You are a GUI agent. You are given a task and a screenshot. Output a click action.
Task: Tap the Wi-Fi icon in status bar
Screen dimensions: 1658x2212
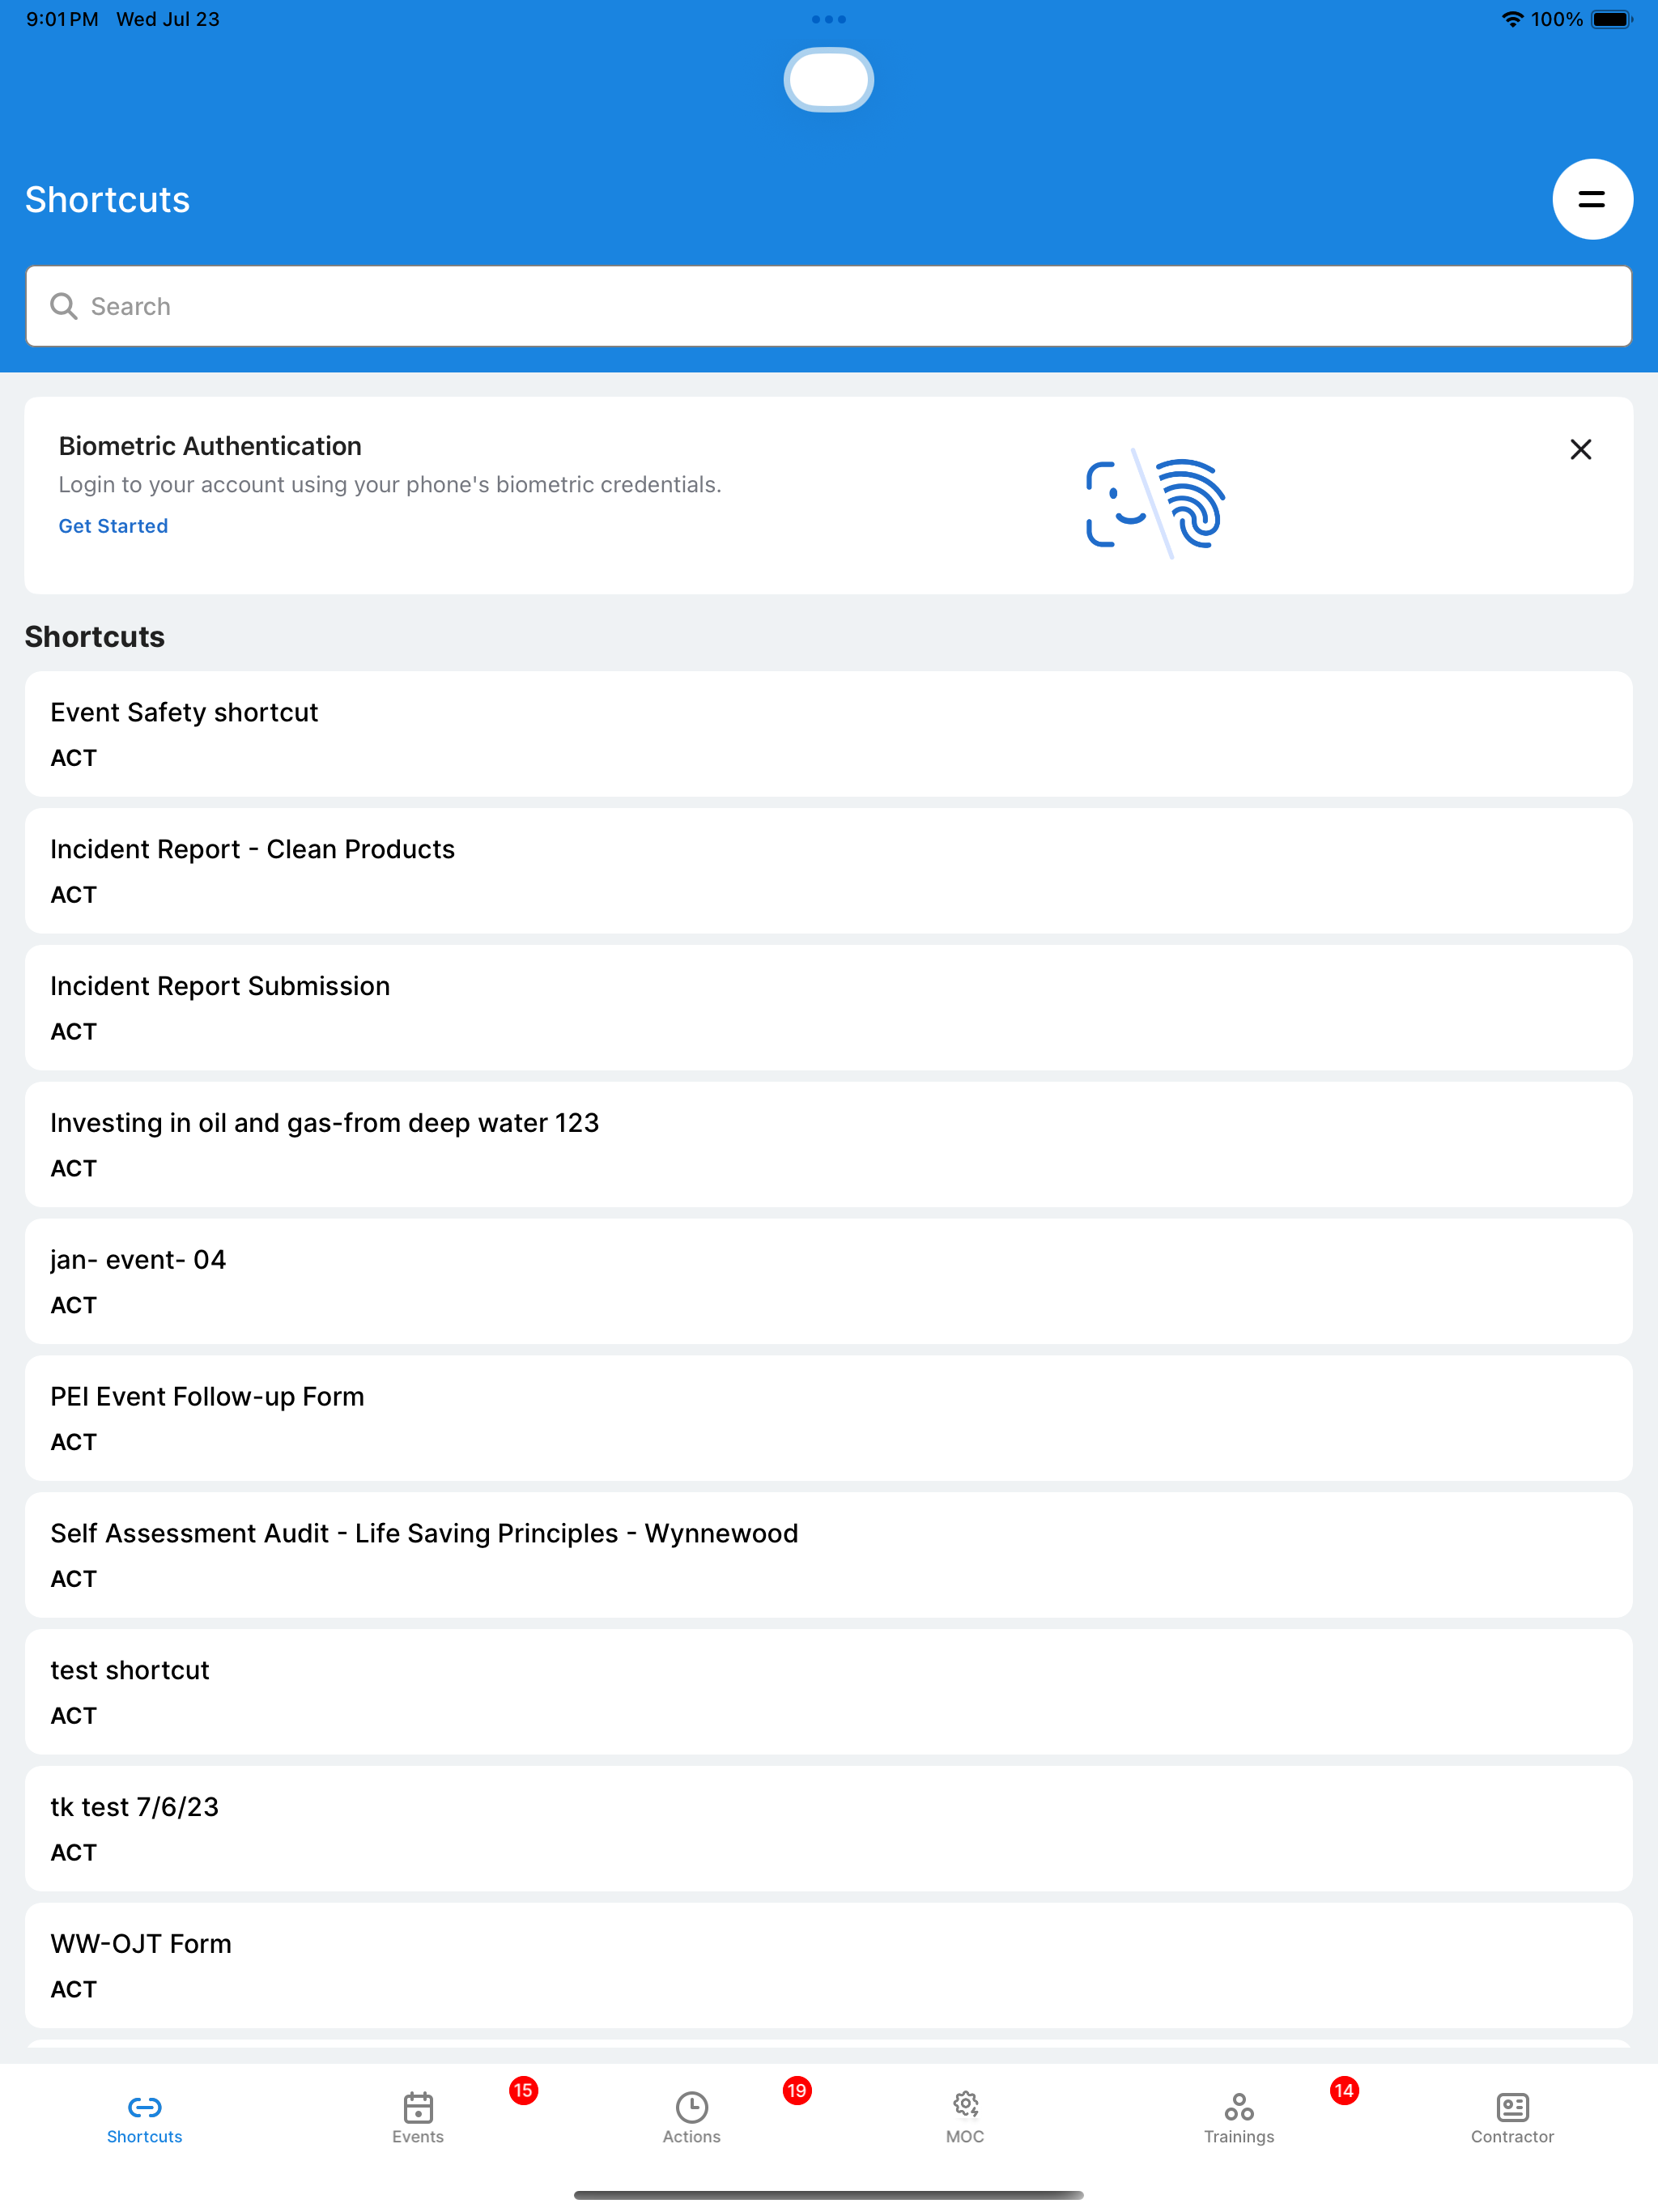click(x=1512, y=19)
